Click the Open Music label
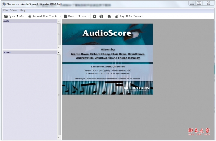The width and height of the screenshot is (216, 141). tap(16, 16)
